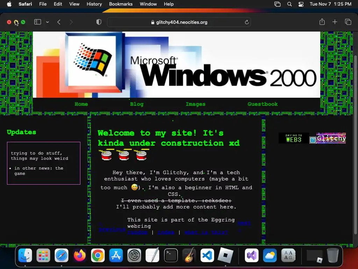
Task: Open the View menu
Action: point(74,4)
